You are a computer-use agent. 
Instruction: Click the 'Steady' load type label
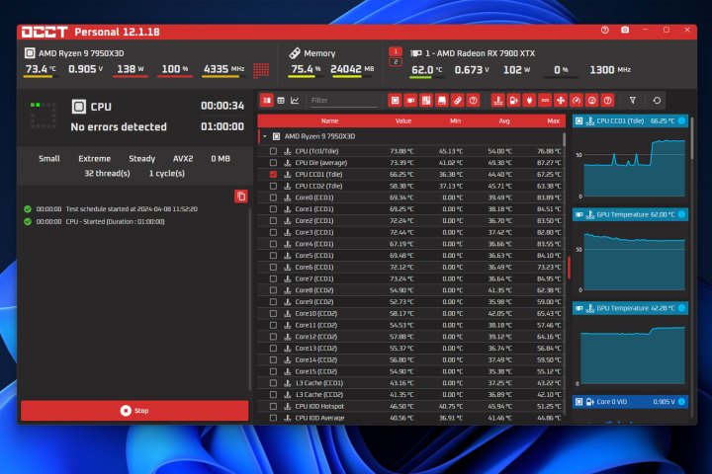click(x=141, y=159)
